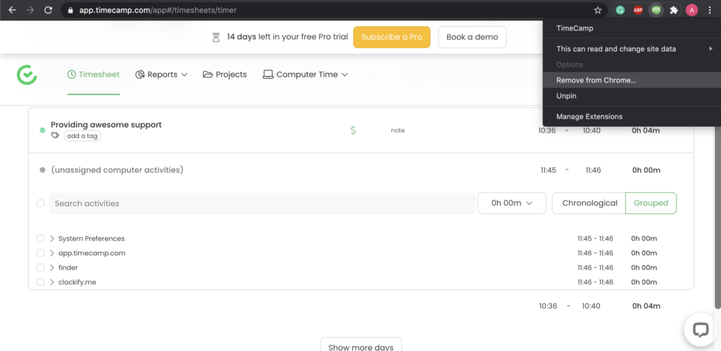Reload the page with refresh icon
The width and height of the screenshot is (721, 351).
click(48, 10)
